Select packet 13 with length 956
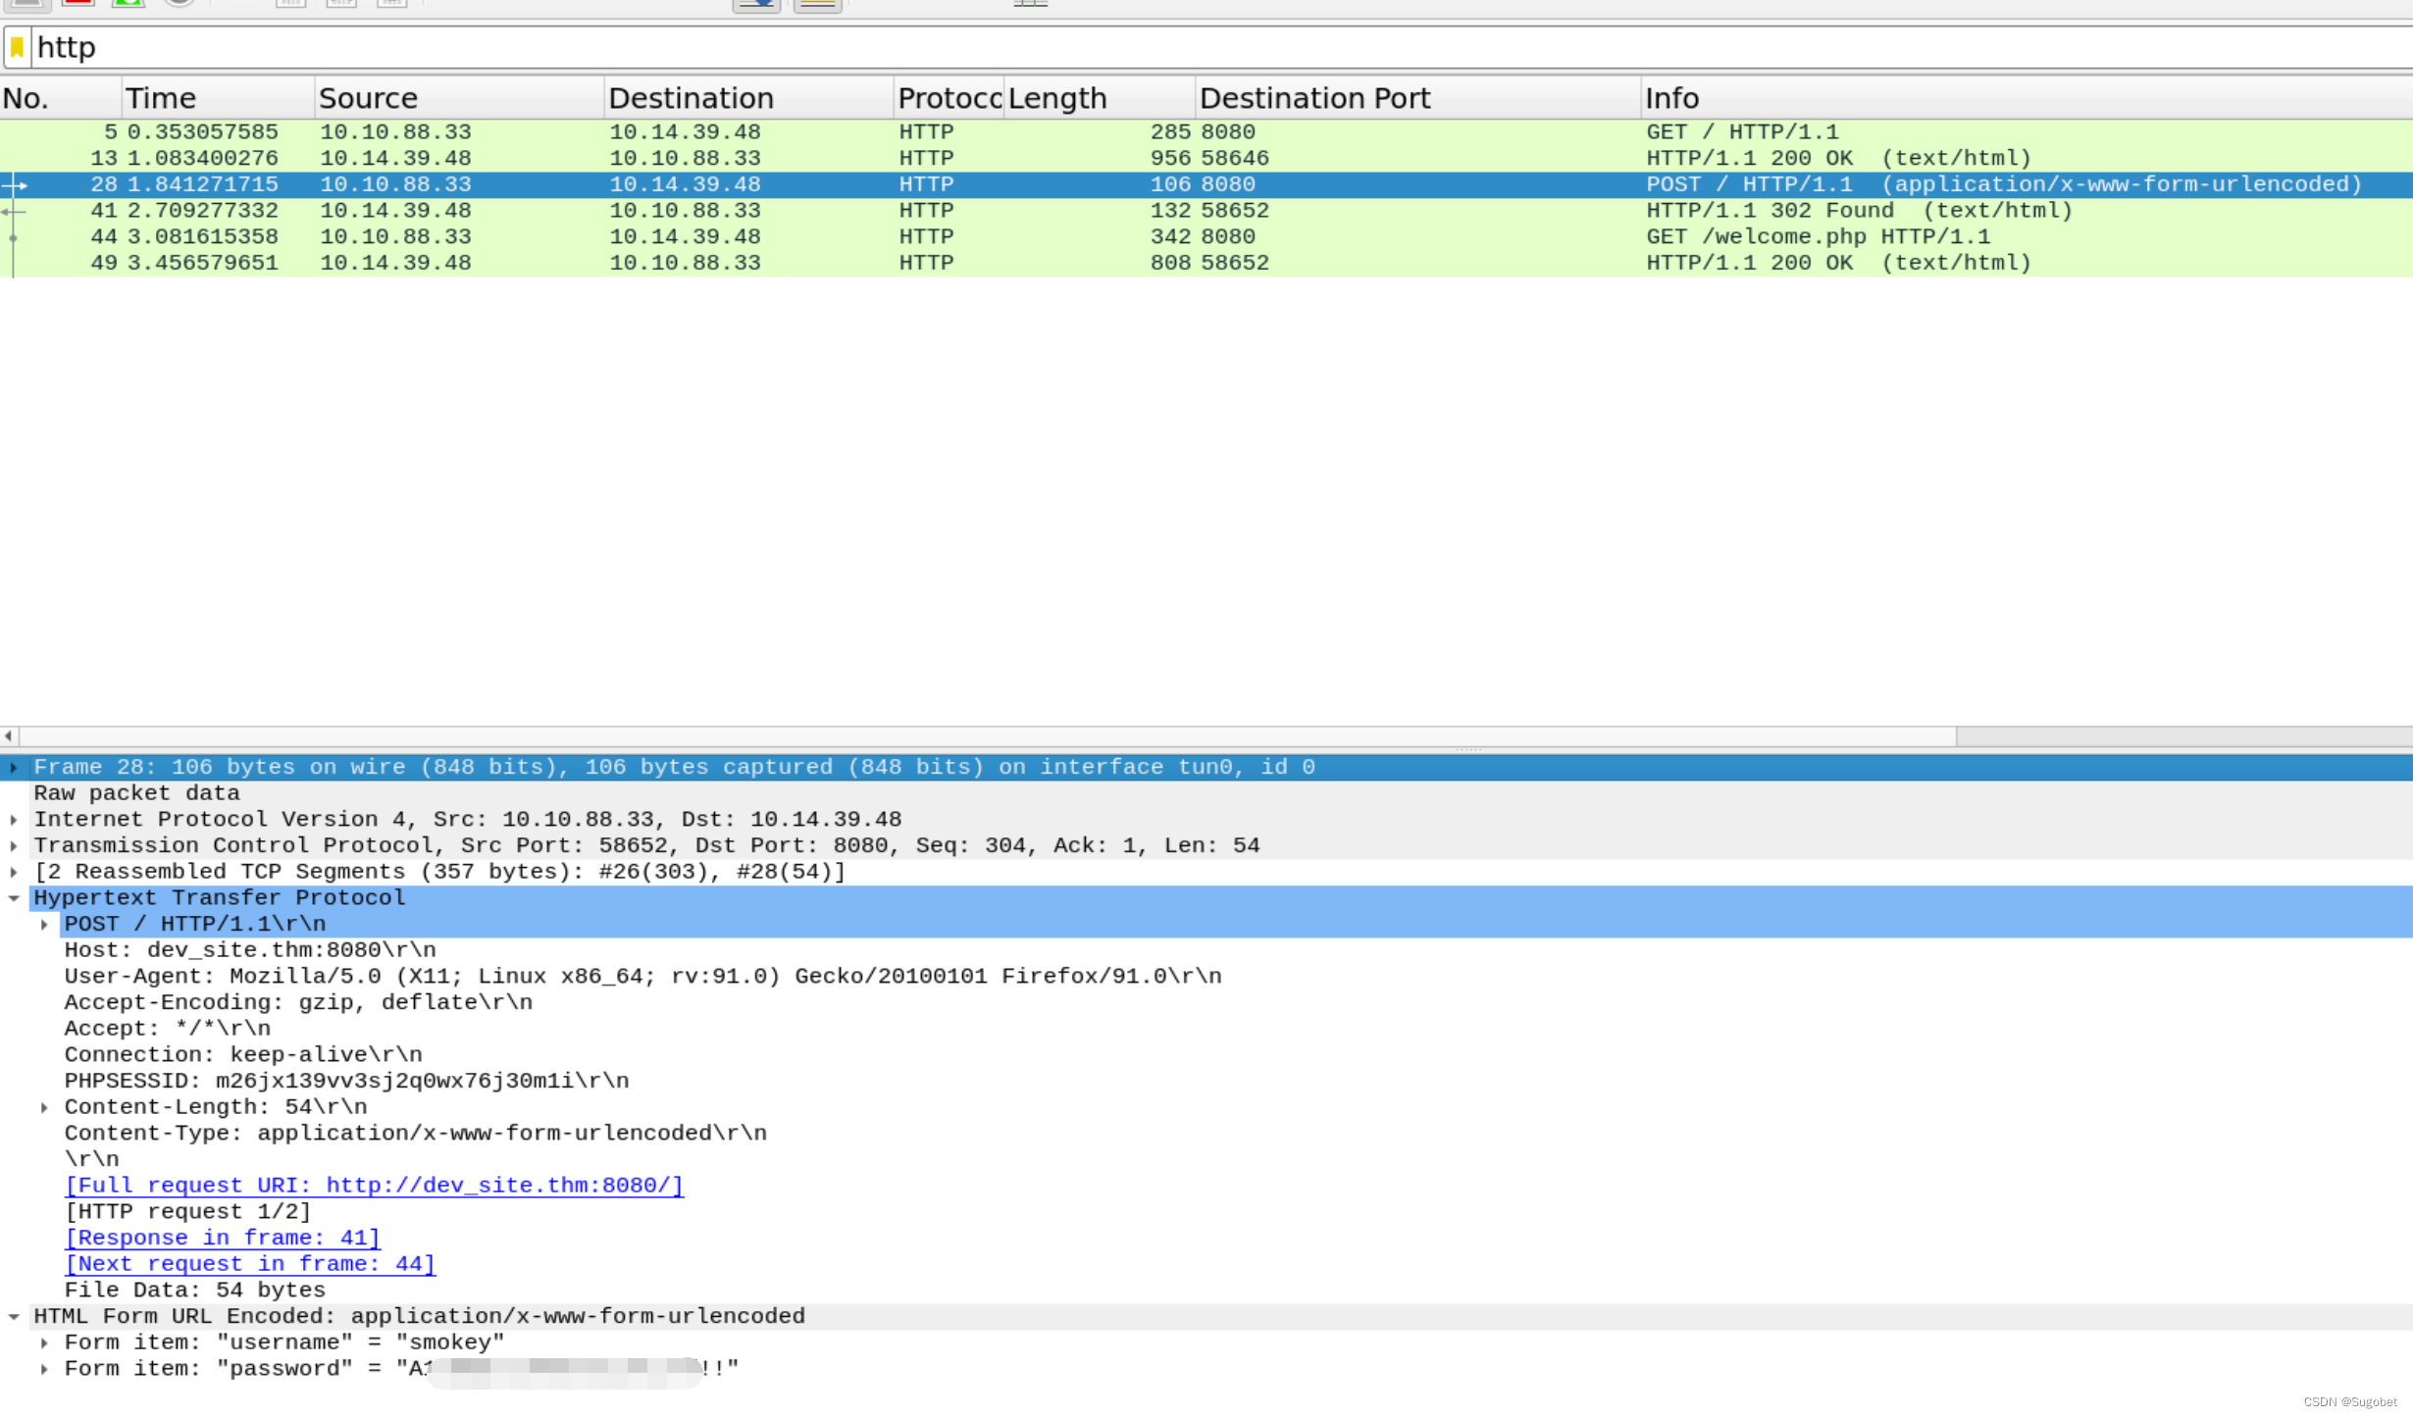Image resolution: width=2413 pixels, height=1418 pixels. pyautogui.click(x=1206, y=158)
